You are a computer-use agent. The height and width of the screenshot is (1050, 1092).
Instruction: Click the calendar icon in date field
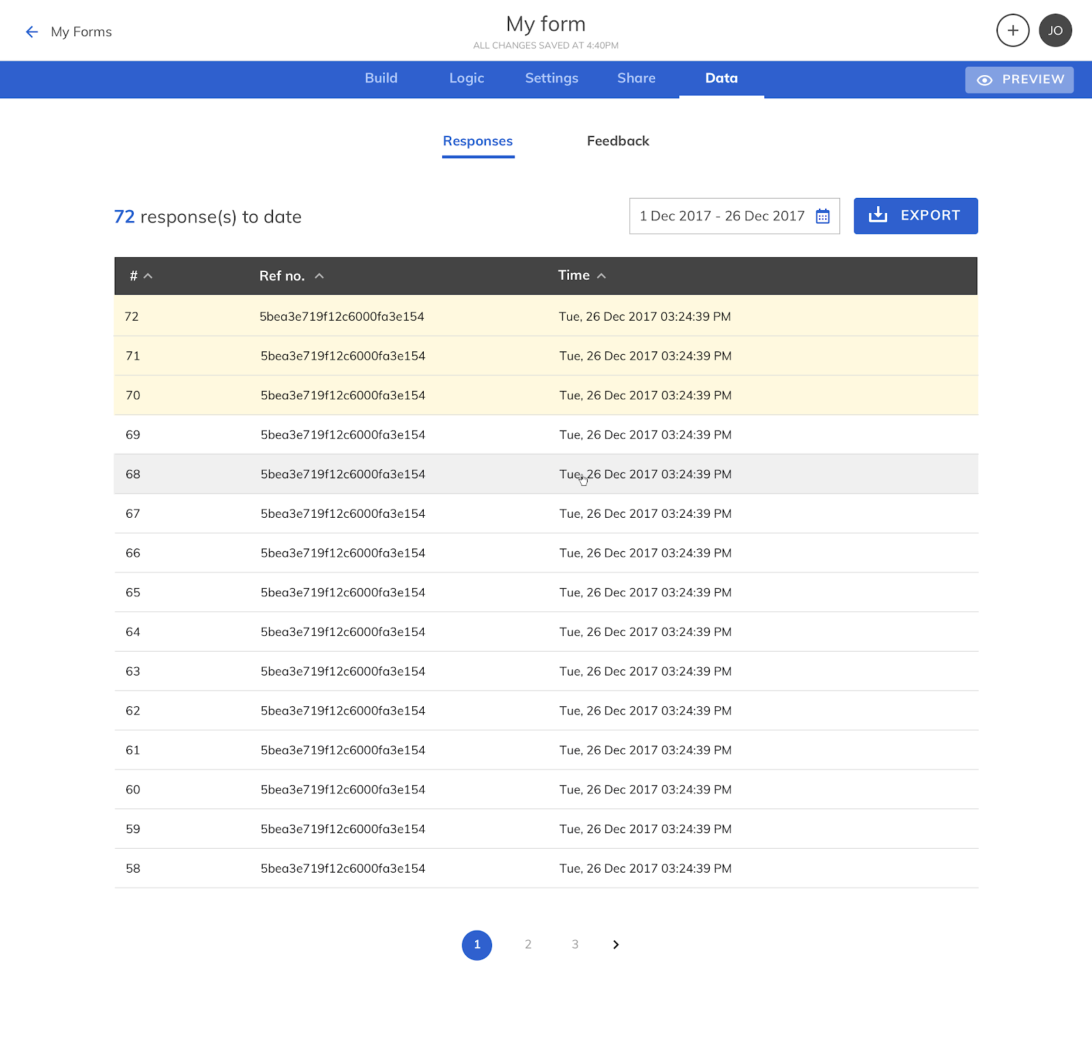(x=822, y=216)
